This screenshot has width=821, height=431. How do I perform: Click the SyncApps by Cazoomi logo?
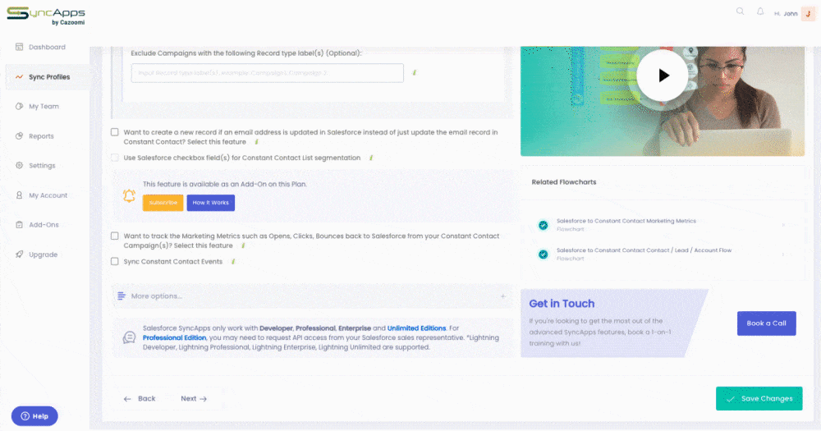(x=46, y=16)
